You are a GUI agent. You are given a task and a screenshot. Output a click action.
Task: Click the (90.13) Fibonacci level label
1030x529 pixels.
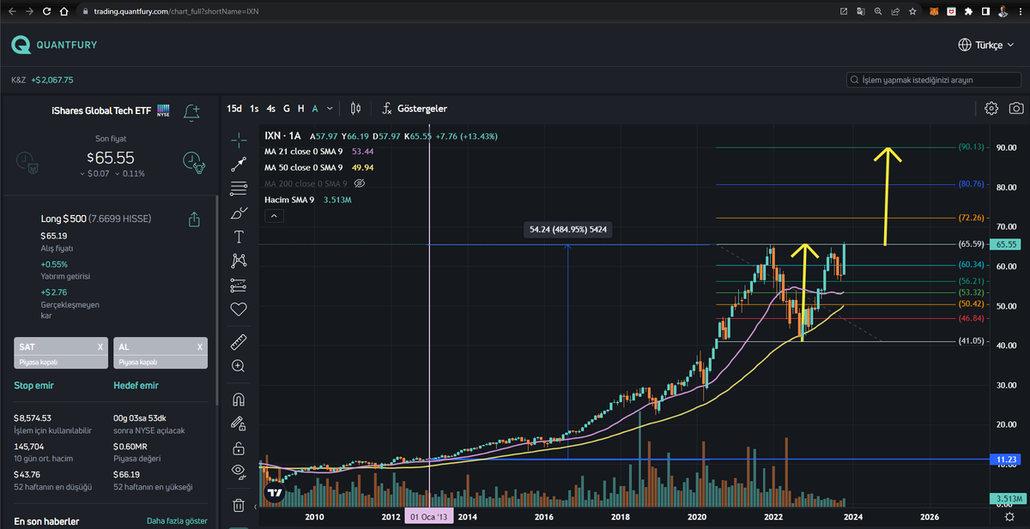(970, 147)
